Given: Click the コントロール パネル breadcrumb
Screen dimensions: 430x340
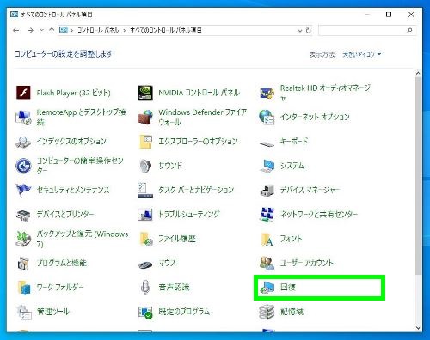Looking at the screenshot, I should [98, 30].
